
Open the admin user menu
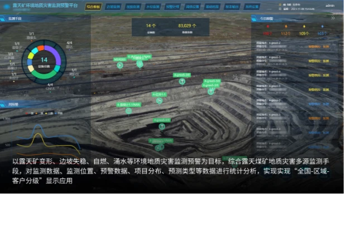pyautogui.click(x=330, y=5)
